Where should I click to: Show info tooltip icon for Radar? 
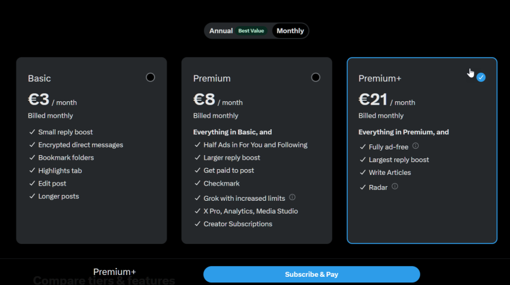(395, 186)
